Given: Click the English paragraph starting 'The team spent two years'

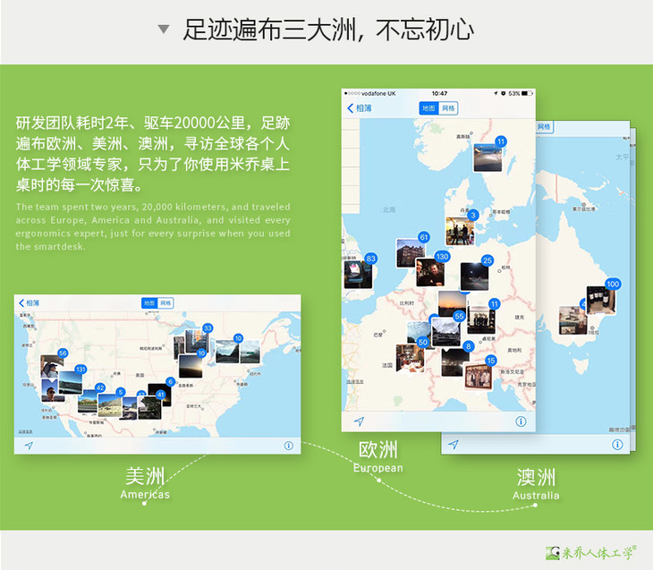Looking at the screenshot, I should [x=153, y=226].
